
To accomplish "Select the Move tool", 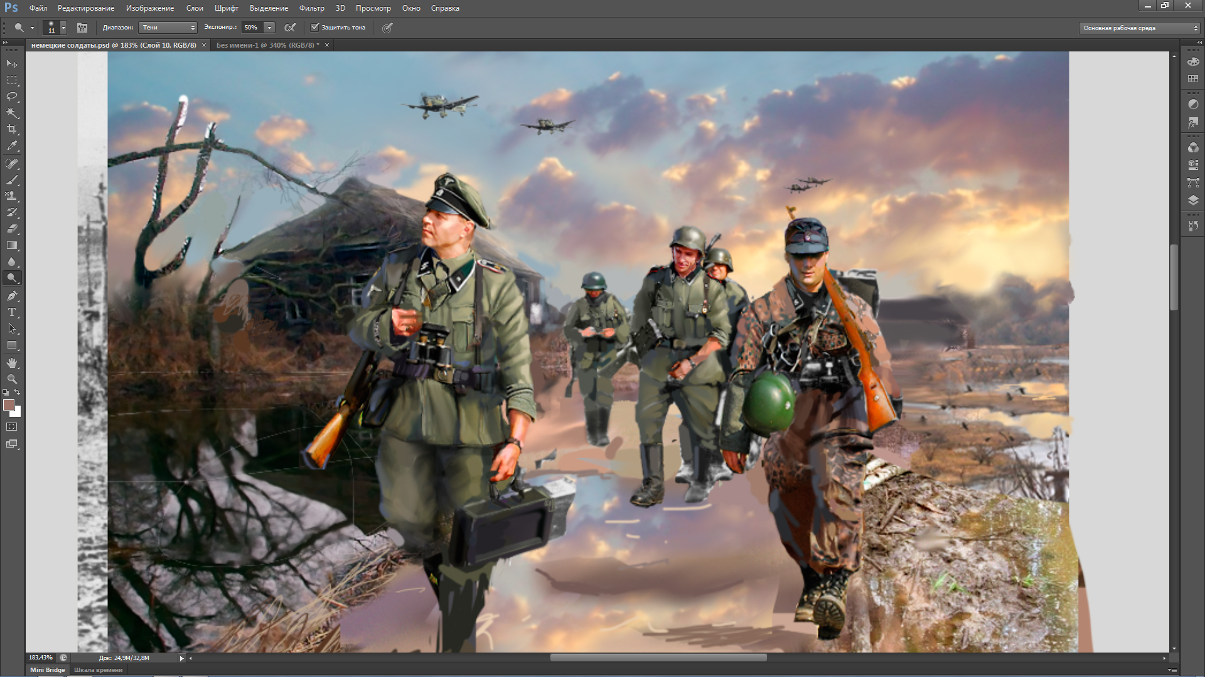I will click(12, 64).
